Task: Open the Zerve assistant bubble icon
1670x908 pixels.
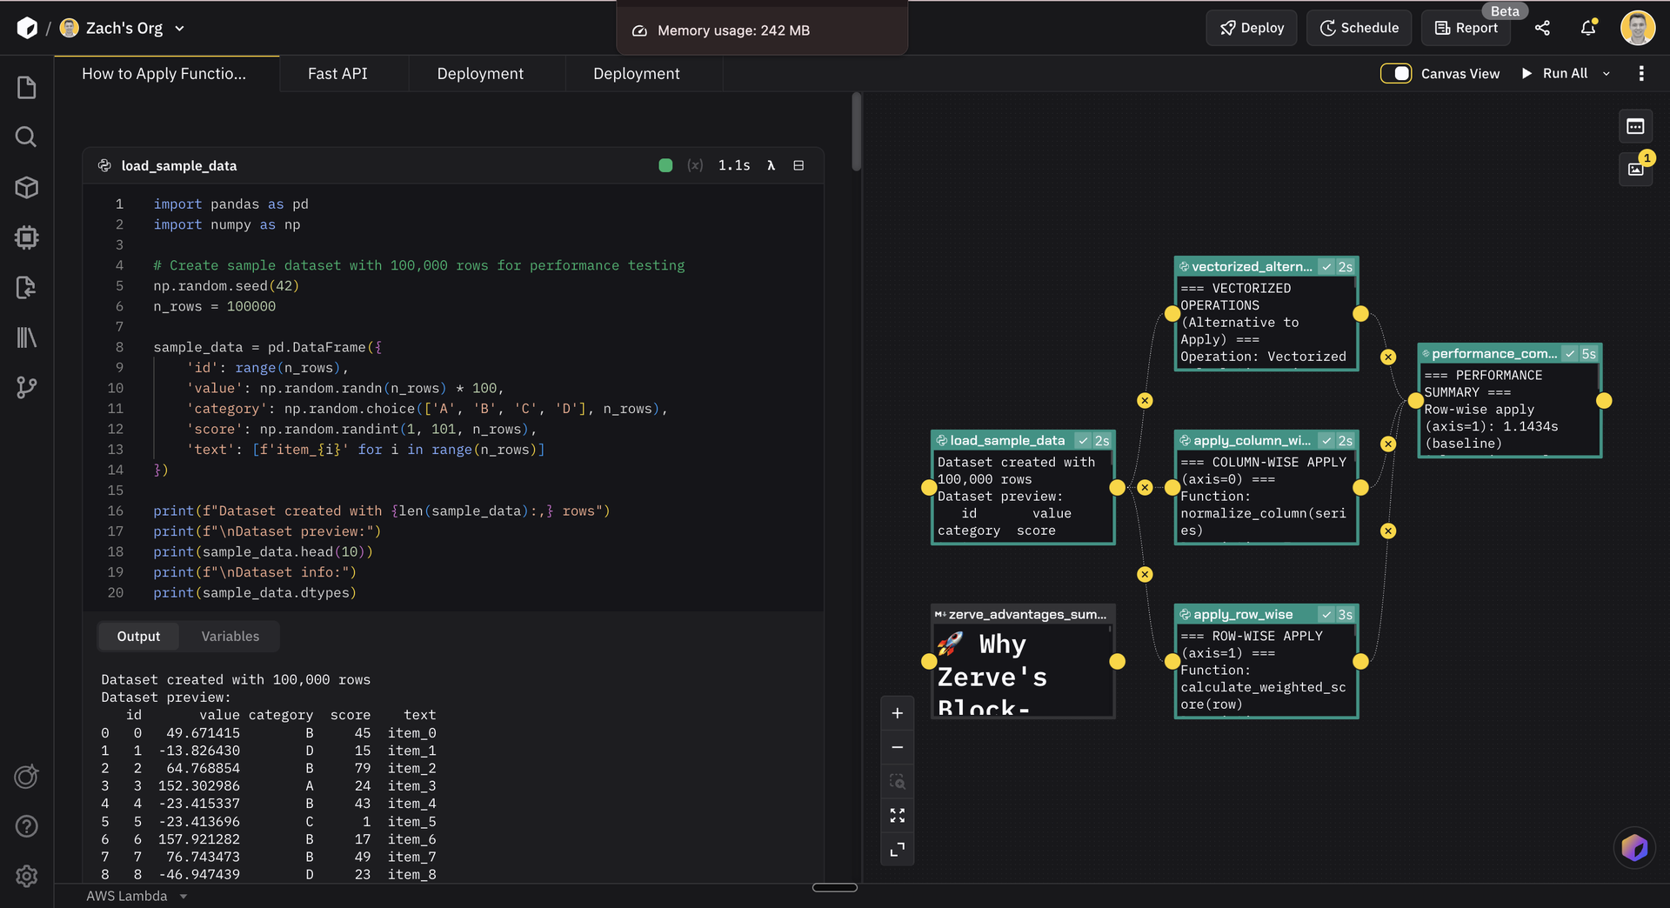Action: [x=1634, y=847]
